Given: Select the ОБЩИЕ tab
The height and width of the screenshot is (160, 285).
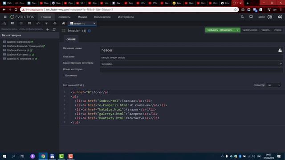Looking at the screenshot, I should [71, 39].
